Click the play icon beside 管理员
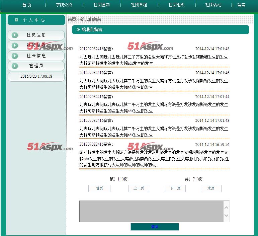 tap(15, 66)
